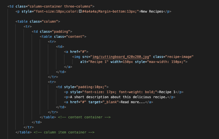Click the text 'A short description about this delicious recipe.'
The height and width of the screenshot is (139, 219).
tap(118, 97)
